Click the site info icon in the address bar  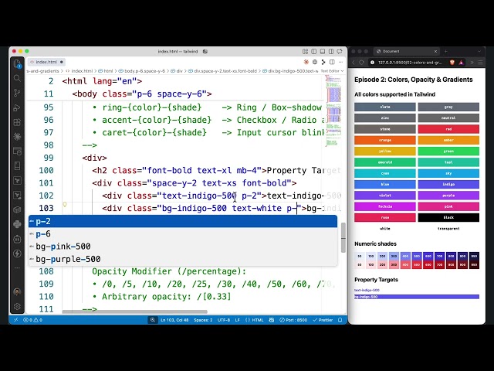(x=372, y=63)
